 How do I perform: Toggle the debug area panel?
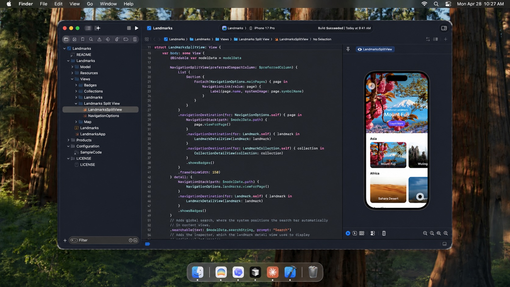tap(445, 244)
